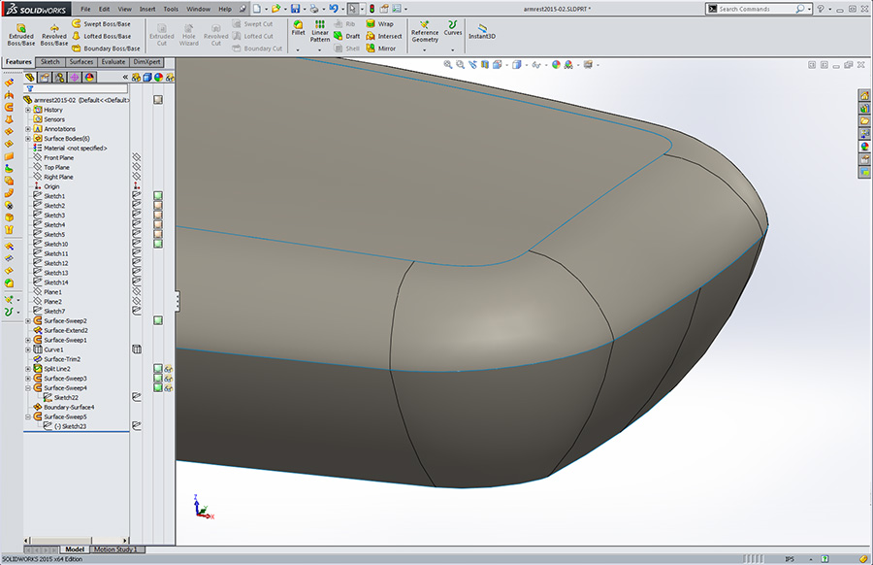This screenshot has height=565, width=873.
Task: Choose the Mirror feature tool
Action: pyautogui.click(x=379, y=49)
